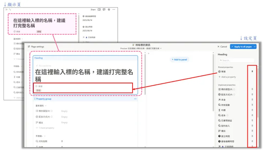Select the Heading module label
Viewport: 263px width, 150px height.
pyautogui.click(x=38, y=58)
